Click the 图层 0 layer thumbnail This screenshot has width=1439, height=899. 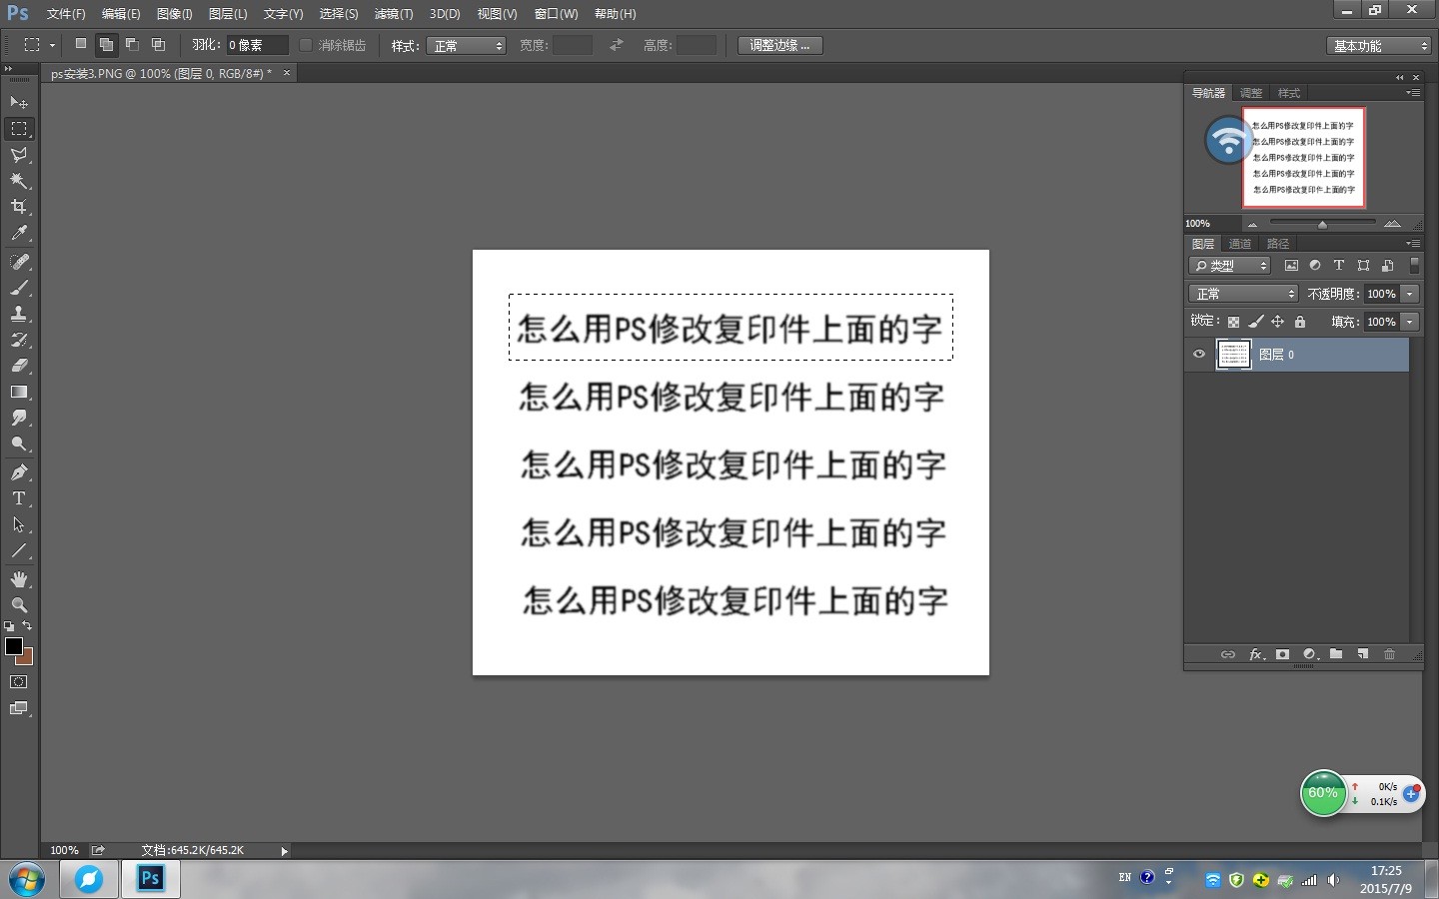tap(1233, 355)
